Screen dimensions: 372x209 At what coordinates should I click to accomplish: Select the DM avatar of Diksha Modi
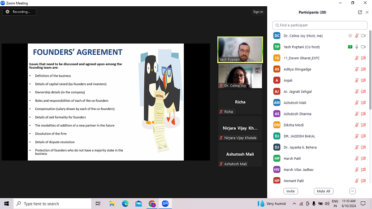pos(277,125)
